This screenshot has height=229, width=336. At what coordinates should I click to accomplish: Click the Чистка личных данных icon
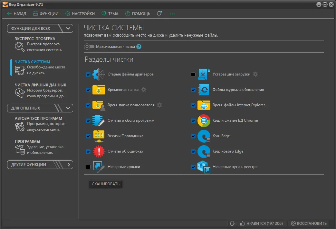click(20, 93)
